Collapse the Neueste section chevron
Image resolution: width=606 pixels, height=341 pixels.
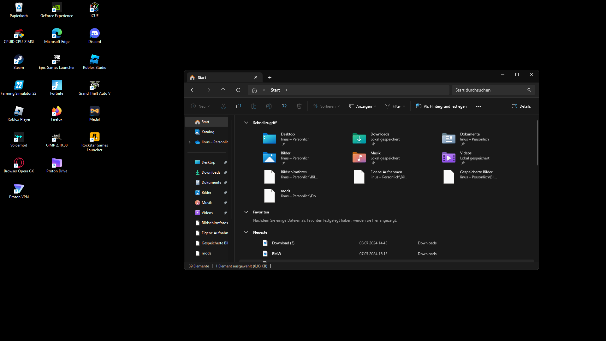click(x=246, y=232)
